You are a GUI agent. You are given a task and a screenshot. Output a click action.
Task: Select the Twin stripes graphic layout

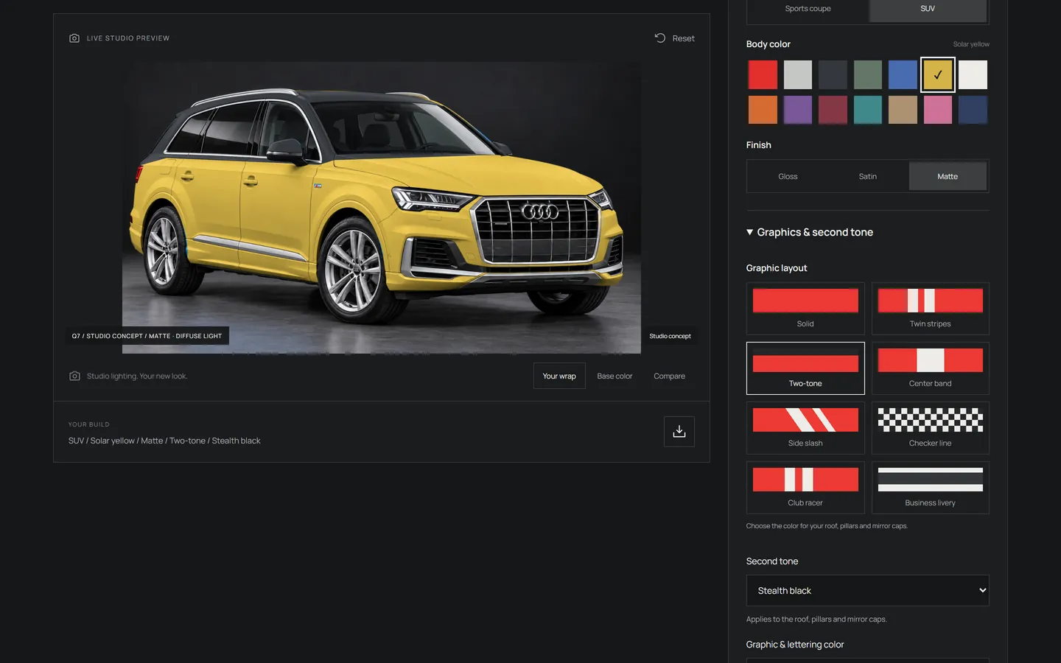coord(930,309)
